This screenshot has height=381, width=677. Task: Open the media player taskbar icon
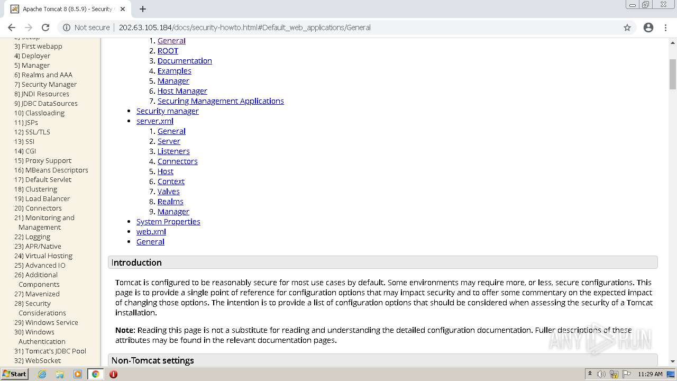(x=78, y=374)
